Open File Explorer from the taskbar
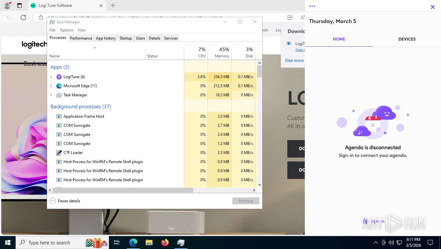 pyautogui.click(x=149, y=243)
